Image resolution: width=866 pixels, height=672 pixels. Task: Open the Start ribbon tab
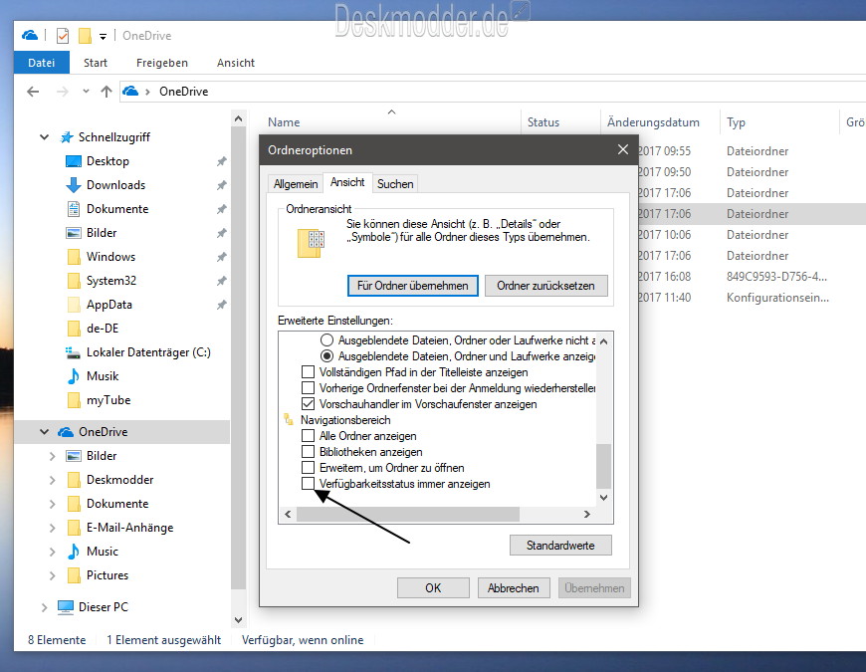click(x=95, y=63)
